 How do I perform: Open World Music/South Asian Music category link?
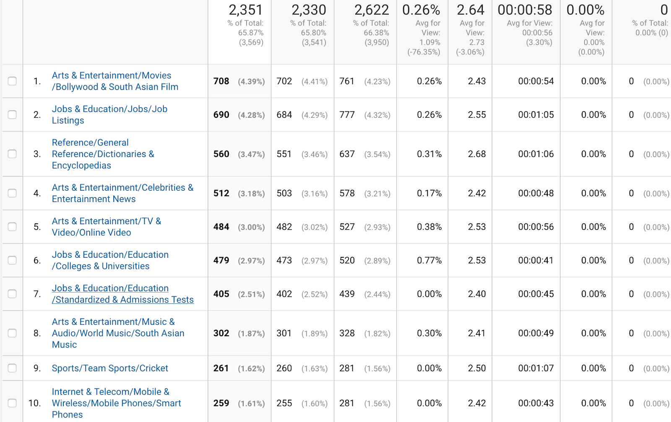[118, 333]
